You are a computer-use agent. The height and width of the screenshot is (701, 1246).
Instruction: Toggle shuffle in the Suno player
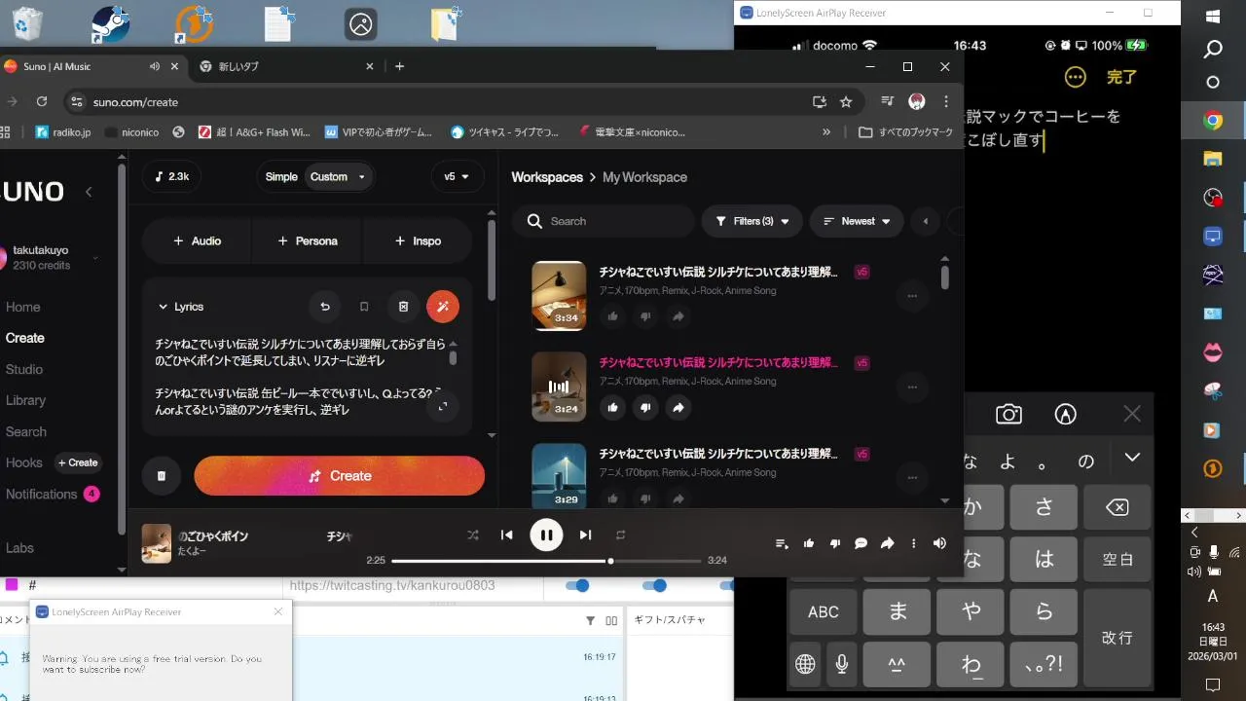tap(473, 535)
